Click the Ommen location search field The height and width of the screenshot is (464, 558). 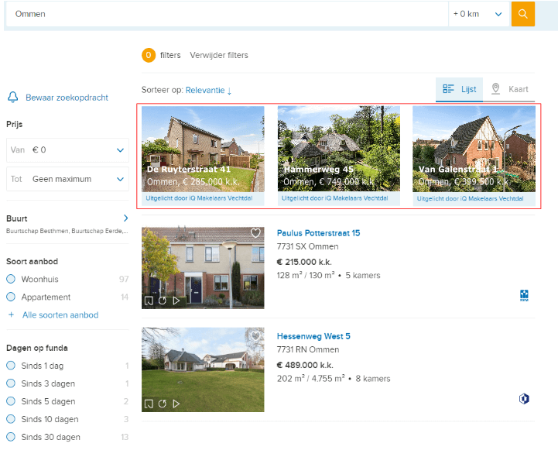point(227,14)
